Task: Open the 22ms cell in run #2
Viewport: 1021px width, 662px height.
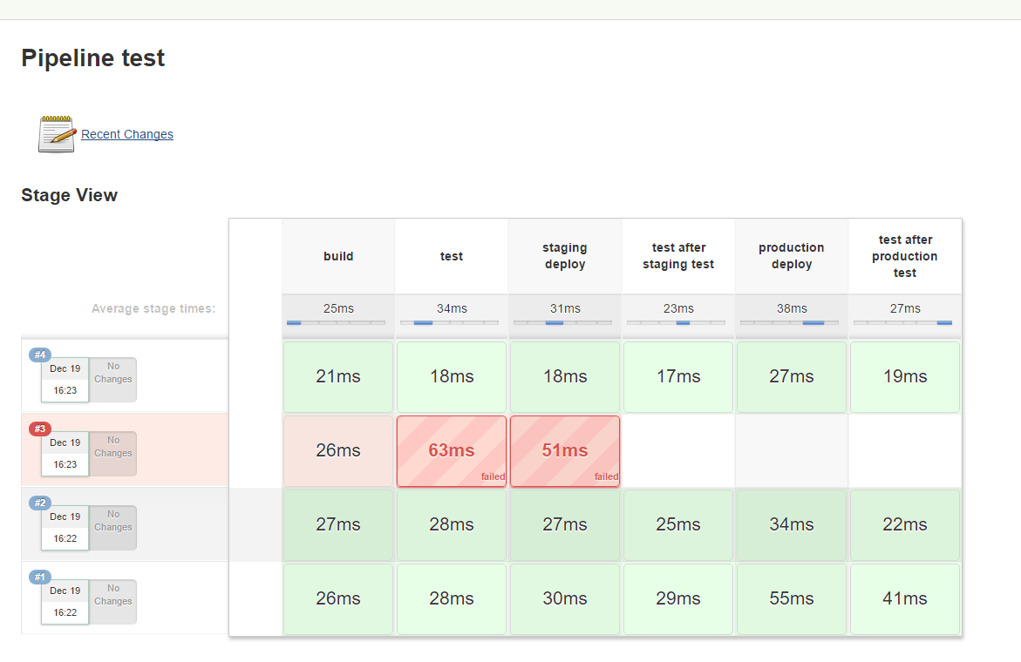Action: point(905,525)
